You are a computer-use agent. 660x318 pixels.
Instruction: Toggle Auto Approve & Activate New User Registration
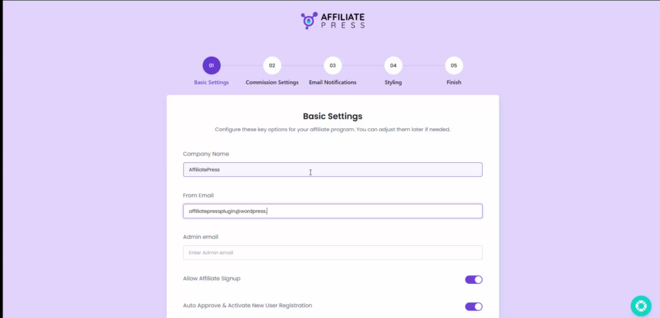(x=474, y=306)
